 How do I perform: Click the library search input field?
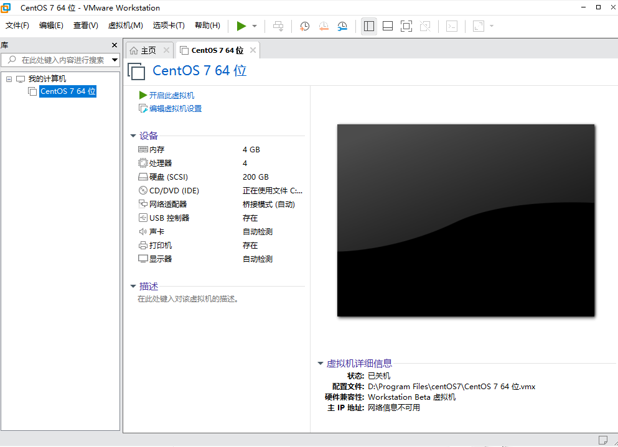62,60
